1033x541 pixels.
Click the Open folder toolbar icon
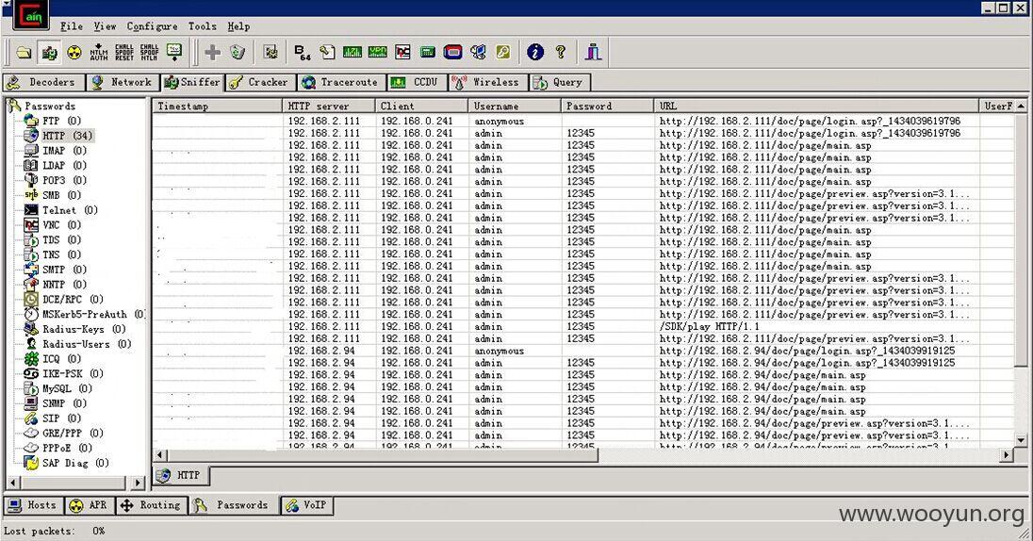[x=24, y=52]
